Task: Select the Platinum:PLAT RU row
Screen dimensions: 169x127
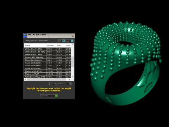Action: (x=48, y=71)
